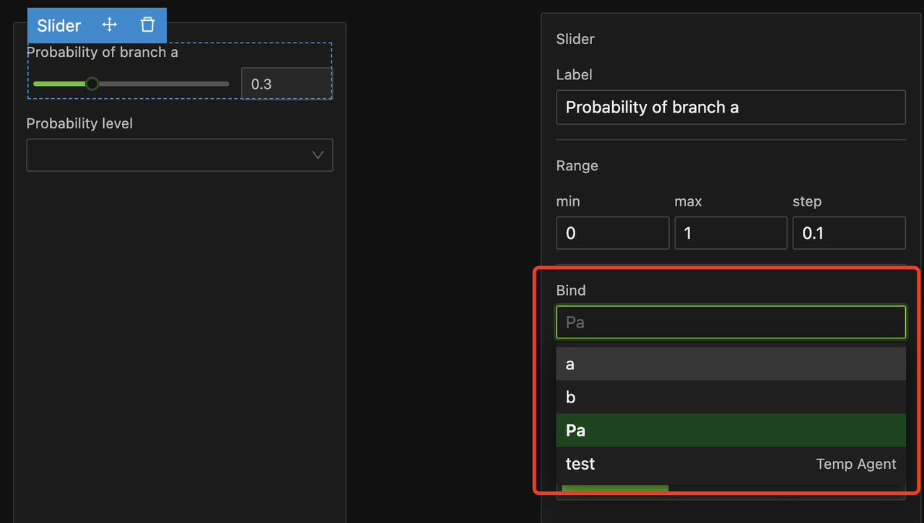Image resolution: width=924 pixels, height=523 pixels.
Task: Select option 'b' from Bind list
Action: 731,397
